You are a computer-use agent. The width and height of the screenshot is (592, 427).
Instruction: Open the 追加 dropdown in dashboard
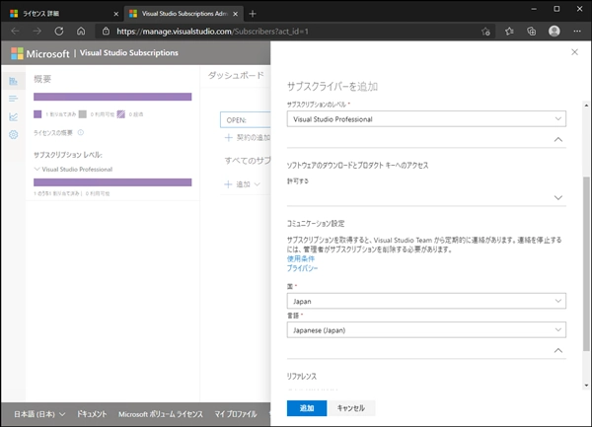242,184
